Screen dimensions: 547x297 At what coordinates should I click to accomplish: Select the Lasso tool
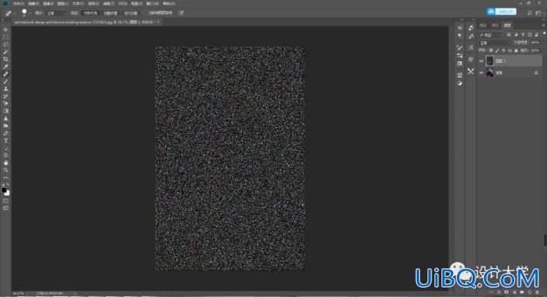point(5,45)
